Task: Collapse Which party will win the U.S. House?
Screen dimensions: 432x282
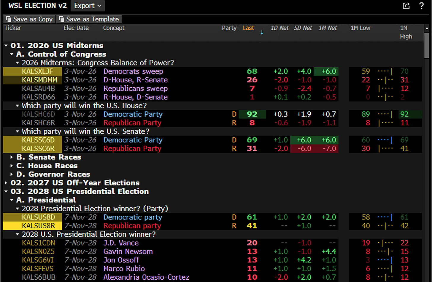Action: (x=18, y=106)
